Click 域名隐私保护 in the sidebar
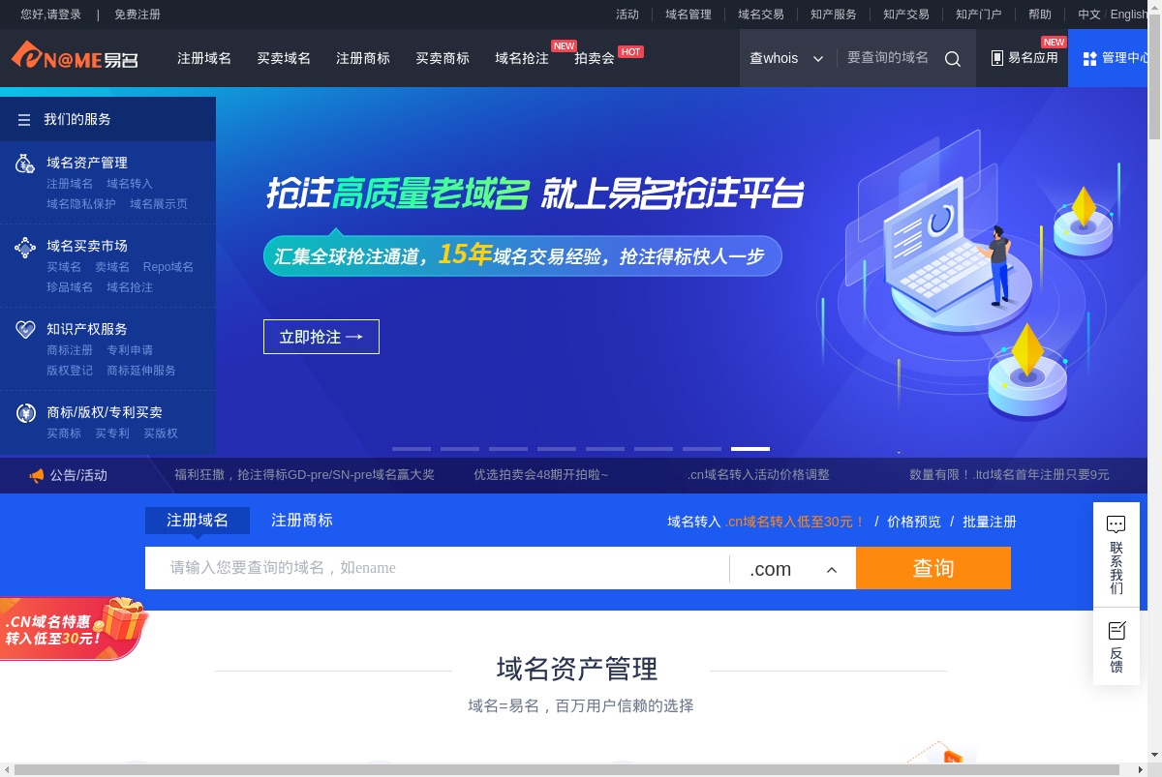Screen dimensions: 1162x777 point(81,204)
